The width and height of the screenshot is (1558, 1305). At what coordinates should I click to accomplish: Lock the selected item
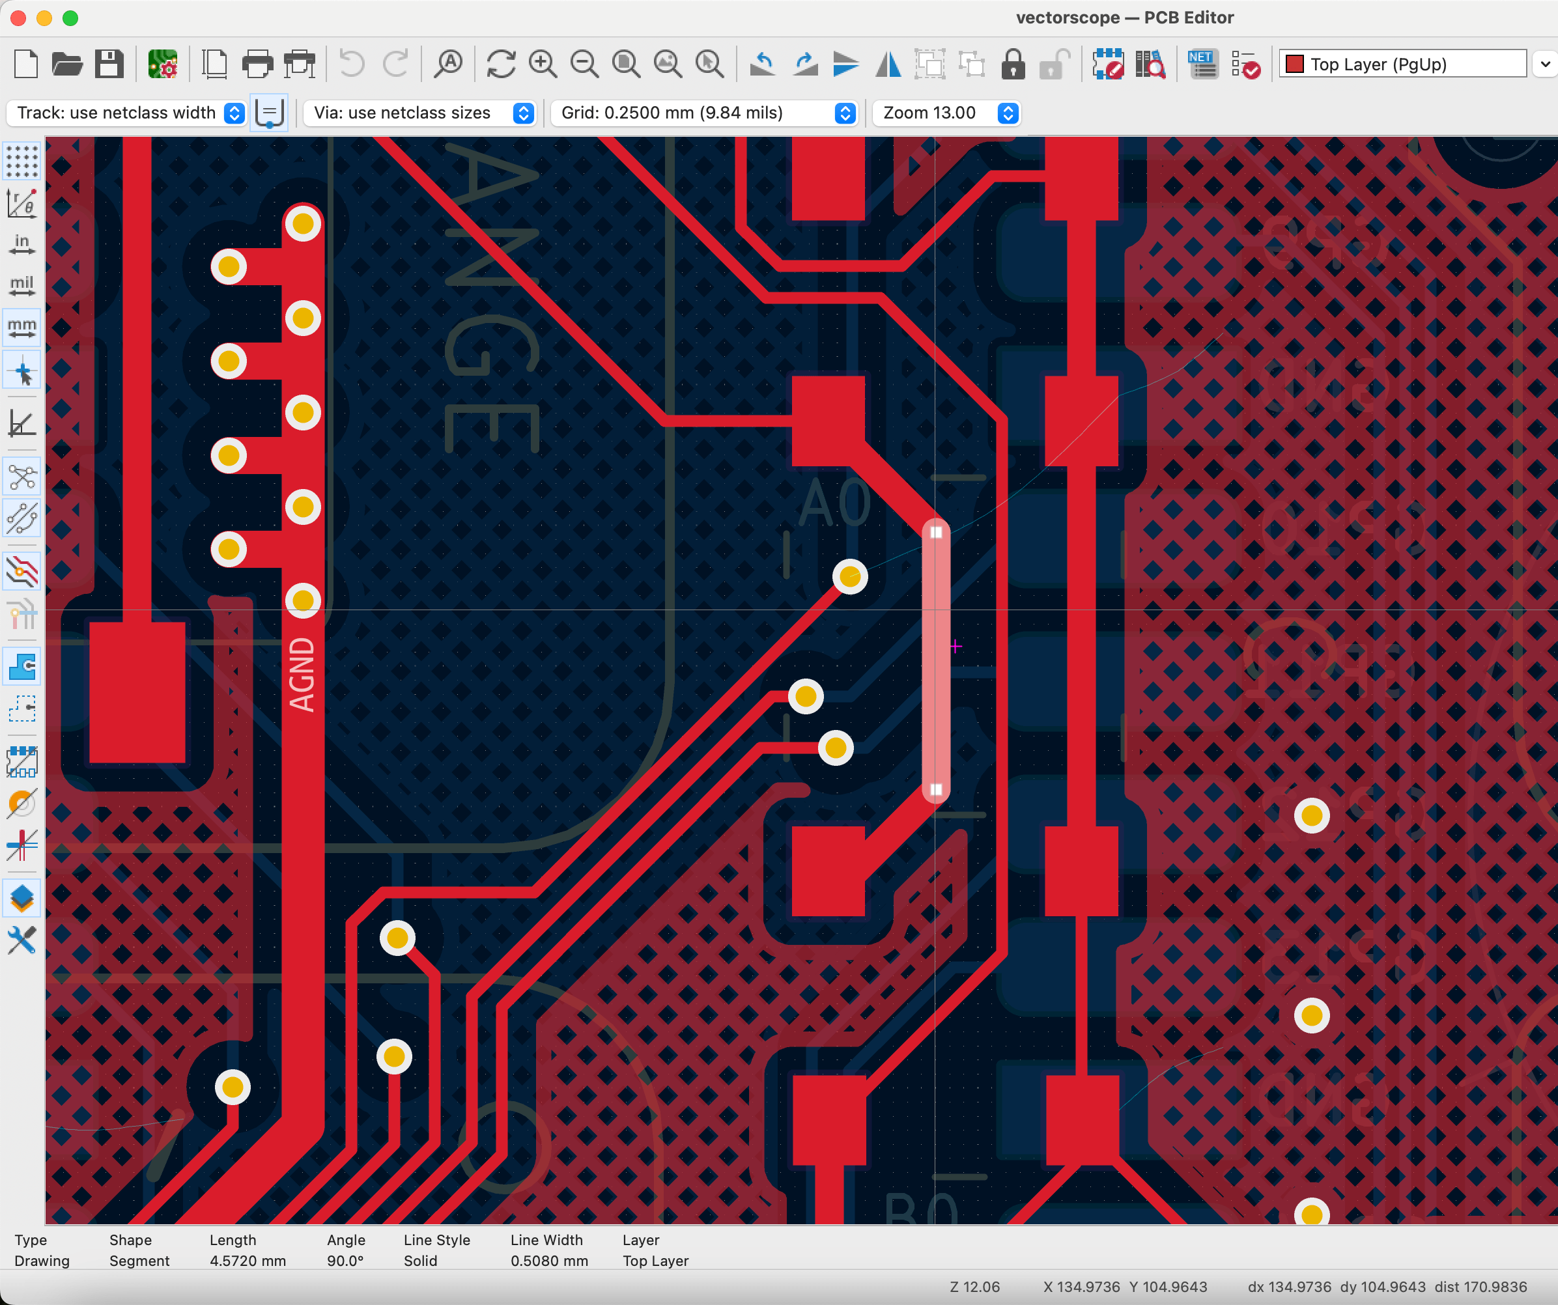coord(1013,64)
